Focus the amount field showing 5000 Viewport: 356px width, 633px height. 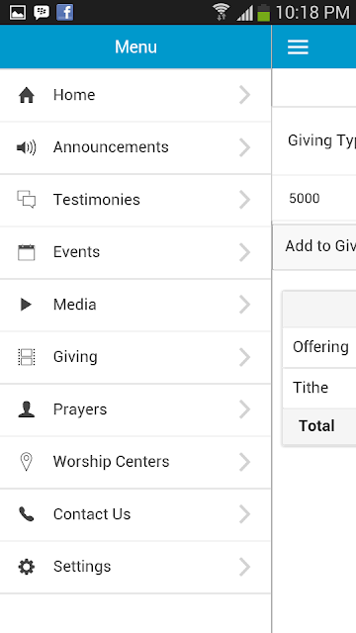pos(314,198)
